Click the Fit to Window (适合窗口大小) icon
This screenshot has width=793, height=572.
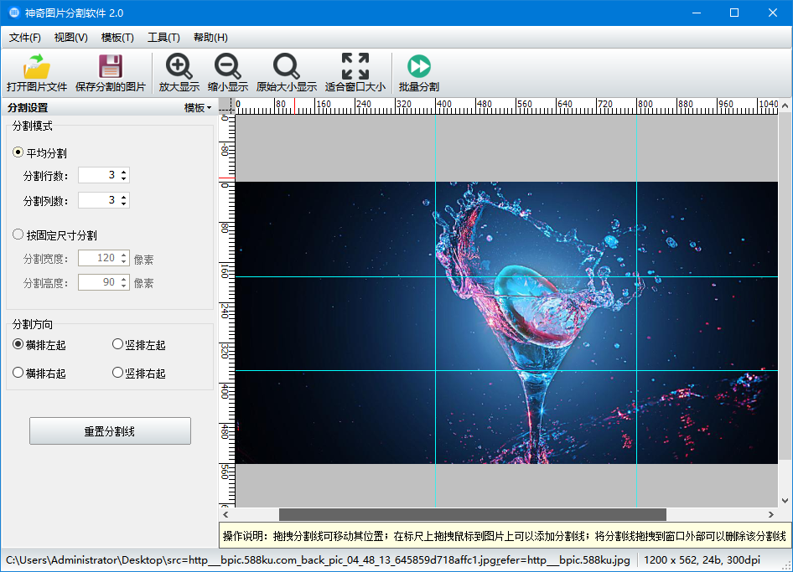pos(355,67)
